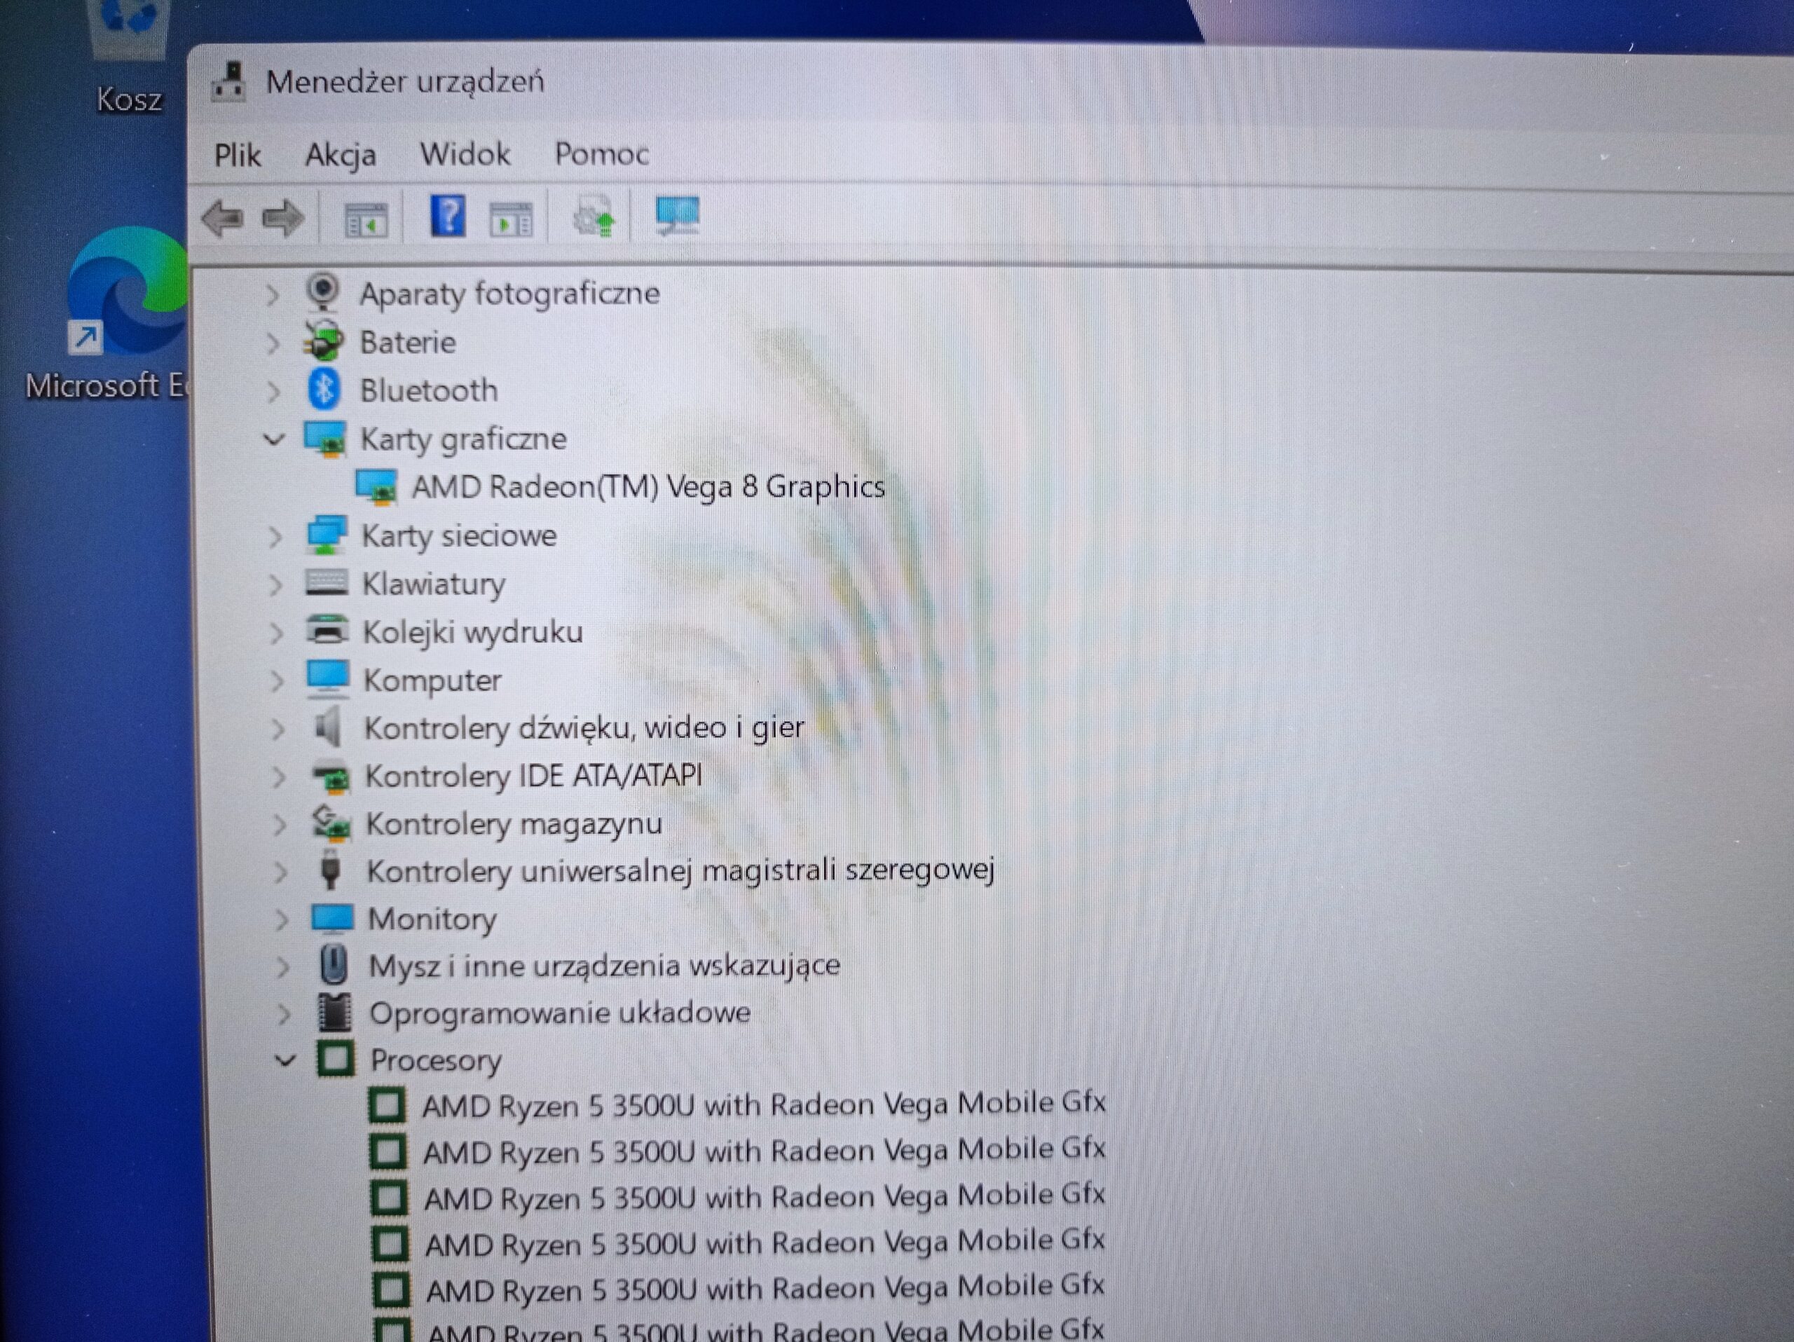Expand the Baterie category
The height and width of the screenshot is (1342, 1794).
tap(273, 344)
